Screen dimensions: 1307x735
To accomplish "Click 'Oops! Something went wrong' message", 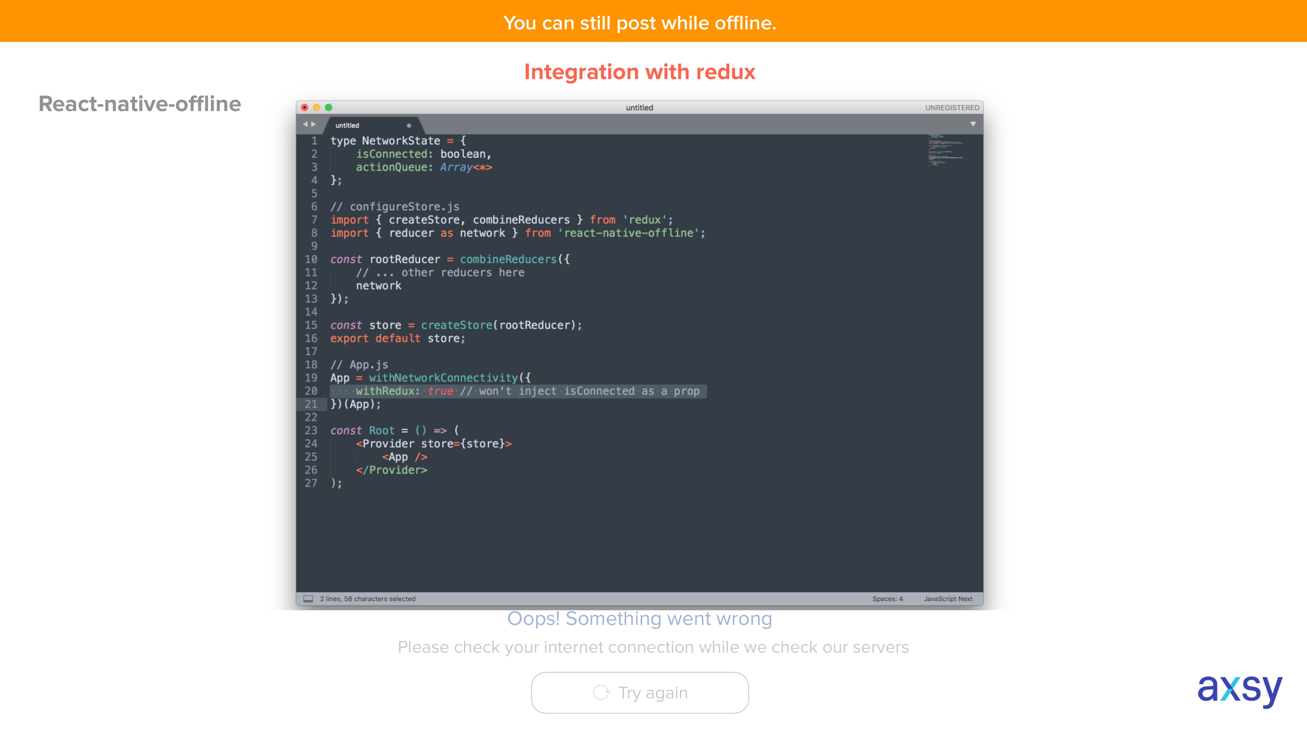I will (x=640, y=619).
